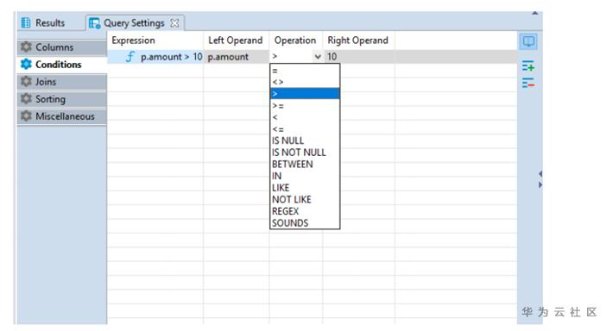Add a new condition row icon
Screen dimensions: 606x331
pos(528,66)
